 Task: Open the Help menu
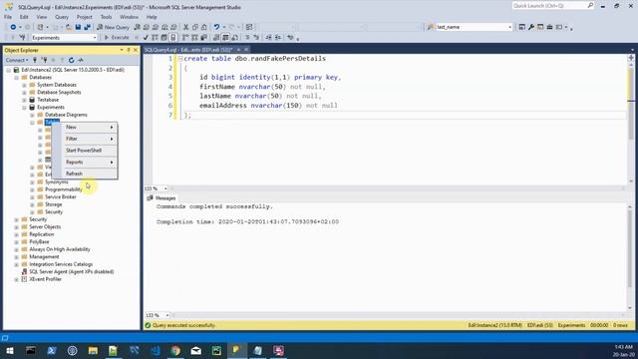point(152,17)
